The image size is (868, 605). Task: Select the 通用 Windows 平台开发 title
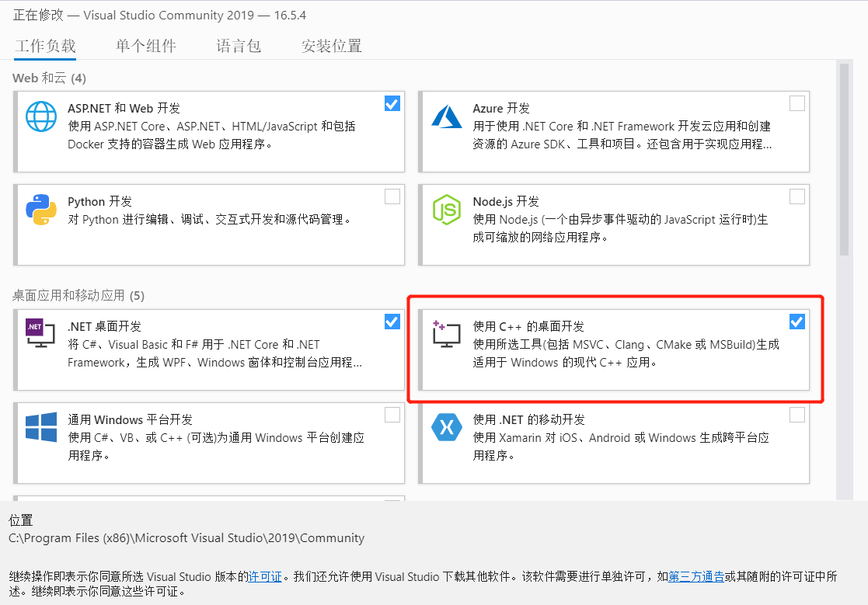(x=130, y=419)
